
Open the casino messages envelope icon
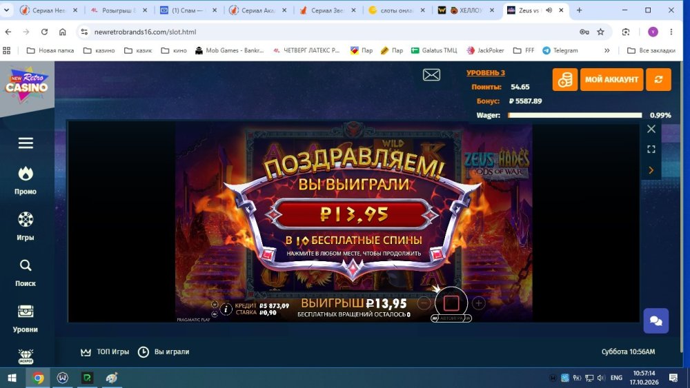coord(431,75)
